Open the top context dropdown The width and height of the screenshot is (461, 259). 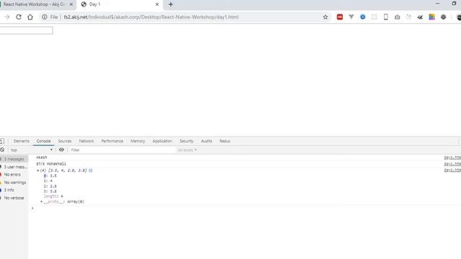(31, 150)
